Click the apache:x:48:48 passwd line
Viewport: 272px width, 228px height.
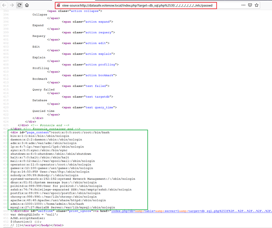[58, 200]
